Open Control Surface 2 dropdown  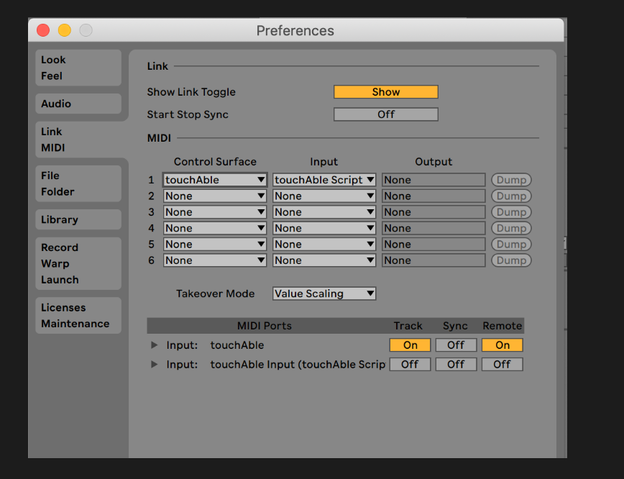(x=215, y=196)
